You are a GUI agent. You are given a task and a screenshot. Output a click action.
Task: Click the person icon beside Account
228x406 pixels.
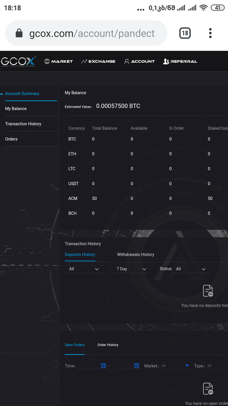pos(127,61)
